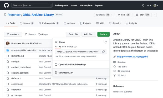
Task: Open GRBL-Arduino-Library repository link
Action: tap(38, 15)
